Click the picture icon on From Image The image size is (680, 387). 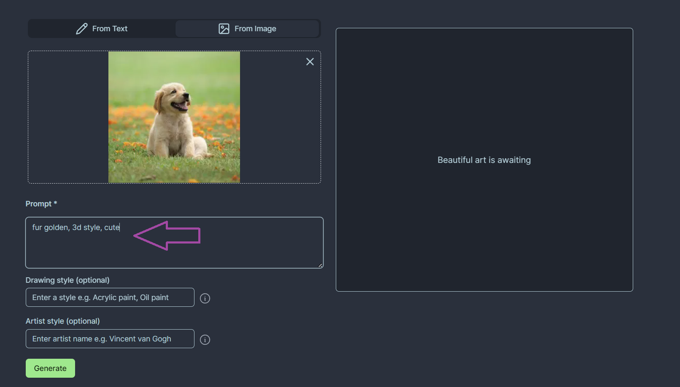coord(224,29)
